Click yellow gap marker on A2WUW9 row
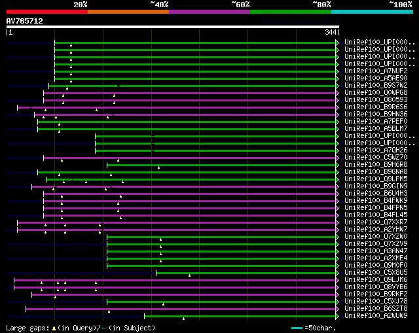The image size is (419, 333). point(183,319)
